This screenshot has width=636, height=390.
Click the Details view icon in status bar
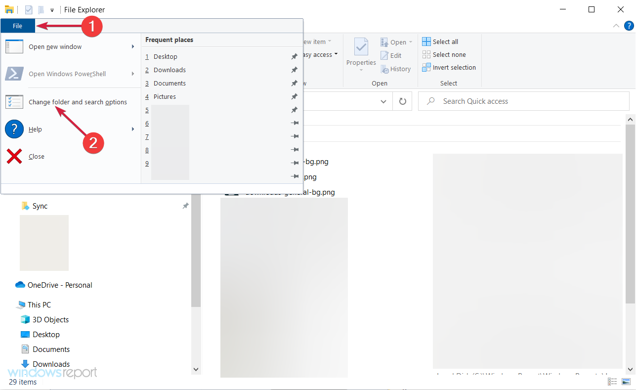613,382
